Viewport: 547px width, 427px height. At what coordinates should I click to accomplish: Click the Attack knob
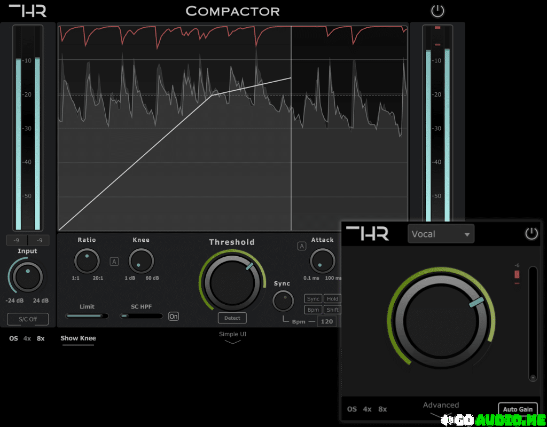pos(322,261)
